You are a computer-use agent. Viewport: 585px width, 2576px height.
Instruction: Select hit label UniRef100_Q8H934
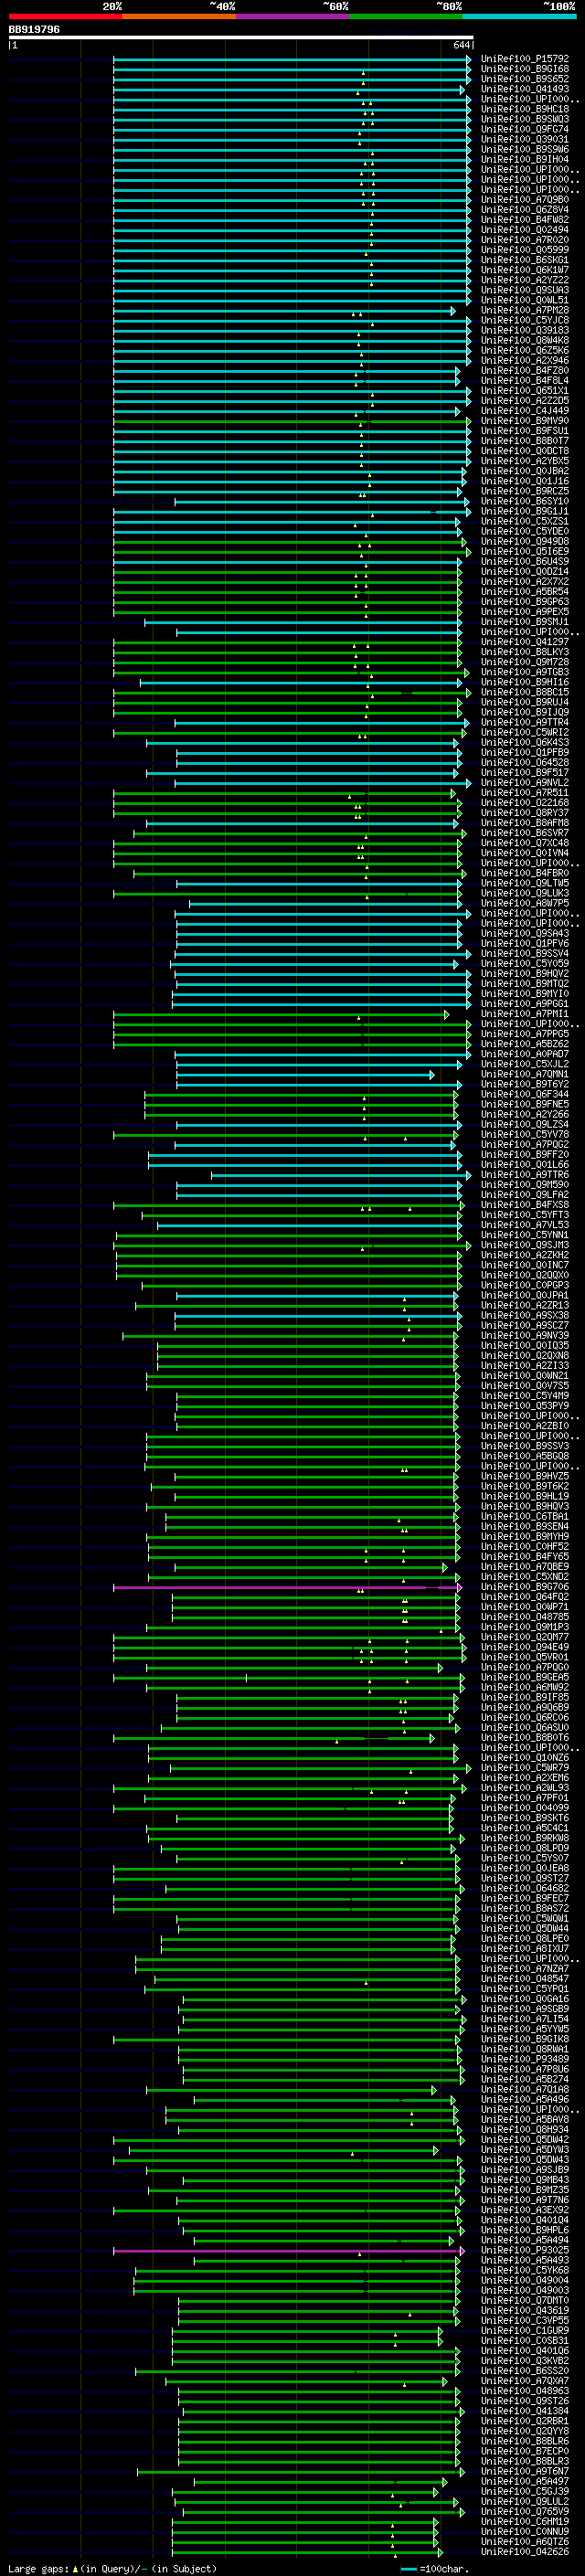(x=525, y=2129)
